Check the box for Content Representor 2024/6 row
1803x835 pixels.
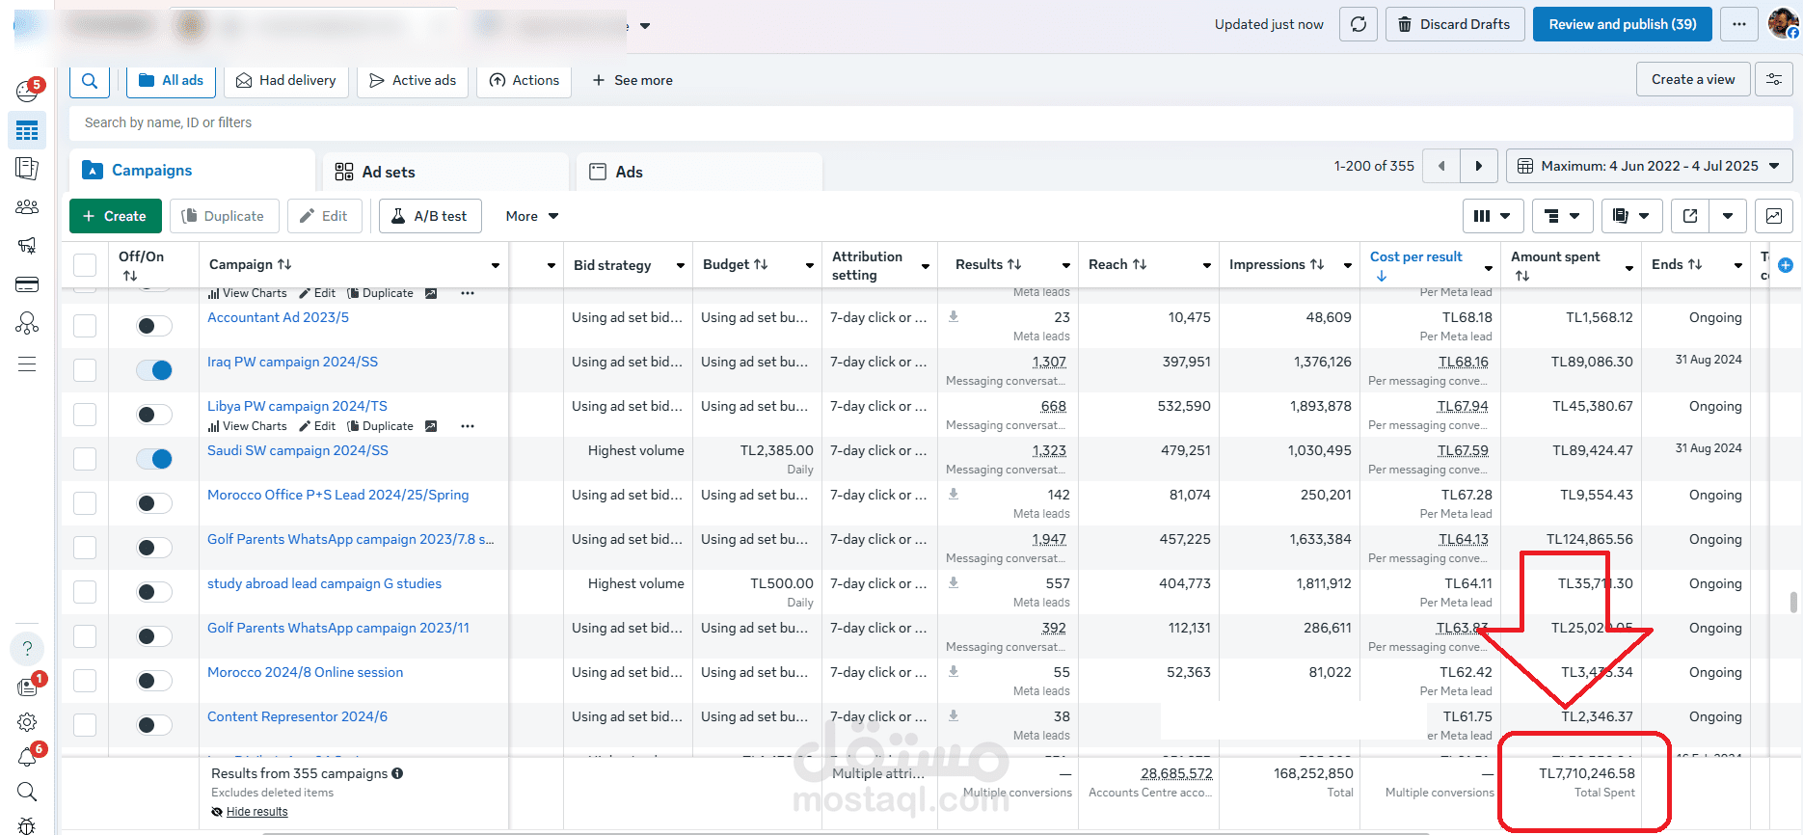(x=85, y=725)
